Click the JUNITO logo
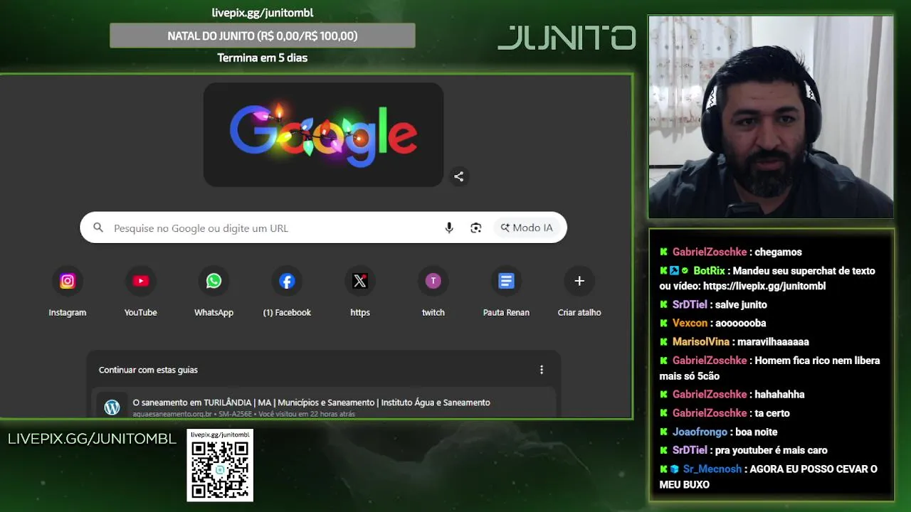The width and height of the screenshot is (911, 512). coord(567,38)
